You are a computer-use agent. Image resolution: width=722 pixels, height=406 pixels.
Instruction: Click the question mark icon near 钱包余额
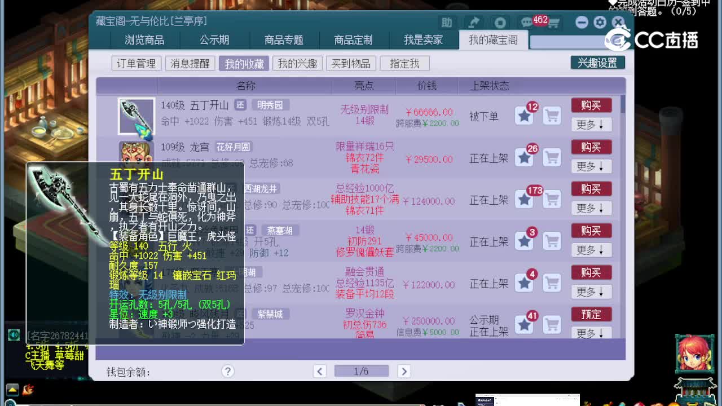(x=227, y=371)
